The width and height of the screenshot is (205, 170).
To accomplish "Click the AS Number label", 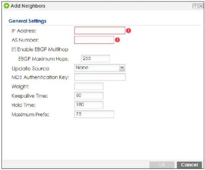I will click(25, 40).
